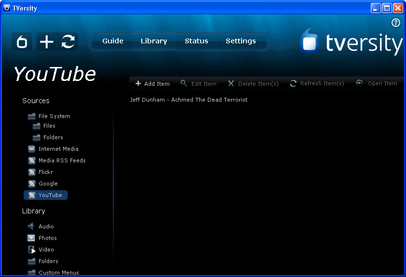406x277 pixels.
Task: Open the Audio library
Action: 46,226
